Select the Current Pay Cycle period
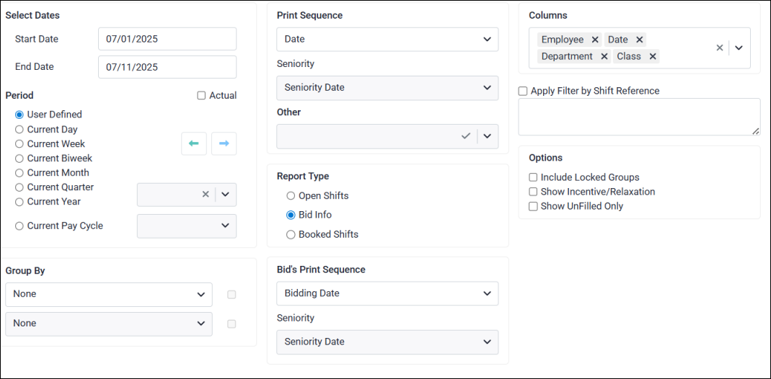 [19, 226]
